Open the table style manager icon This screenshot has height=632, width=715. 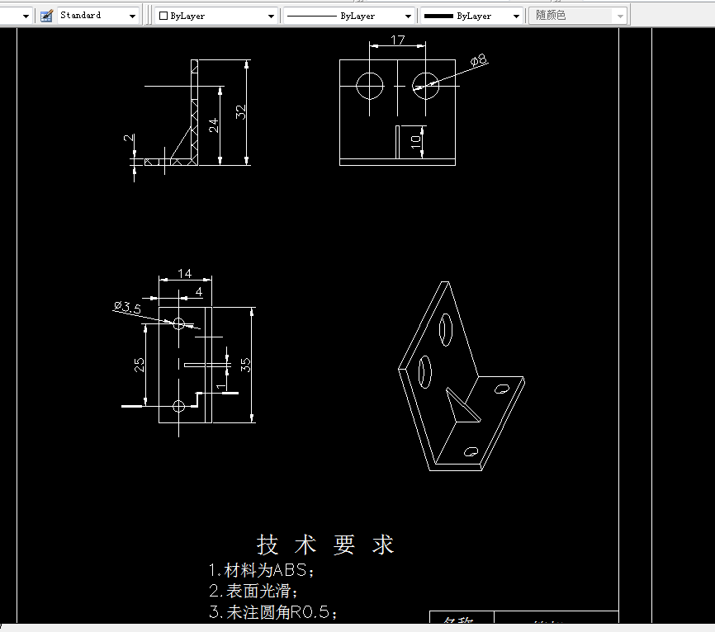[x=46, y=16]
